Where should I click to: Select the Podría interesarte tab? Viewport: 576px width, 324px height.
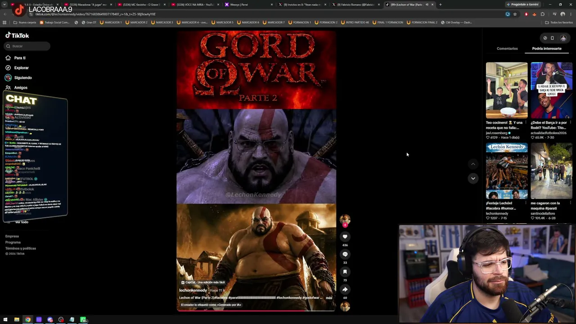[547, 48]
